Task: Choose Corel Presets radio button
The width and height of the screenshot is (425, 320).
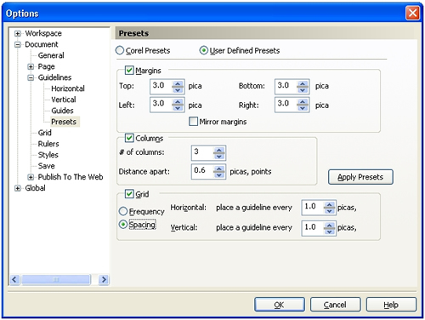Action: pyautogui.click(x=120, y=50)
